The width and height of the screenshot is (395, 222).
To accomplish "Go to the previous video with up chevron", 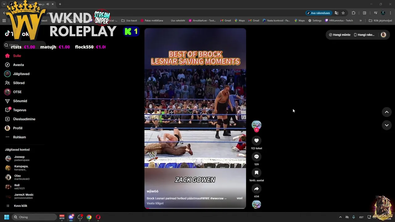I will click(x=387, y=112).
